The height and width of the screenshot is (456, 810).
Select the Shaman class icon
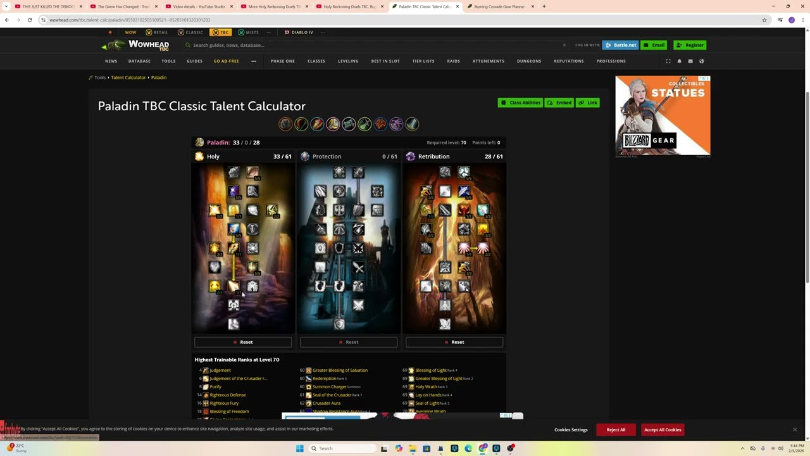381,124
